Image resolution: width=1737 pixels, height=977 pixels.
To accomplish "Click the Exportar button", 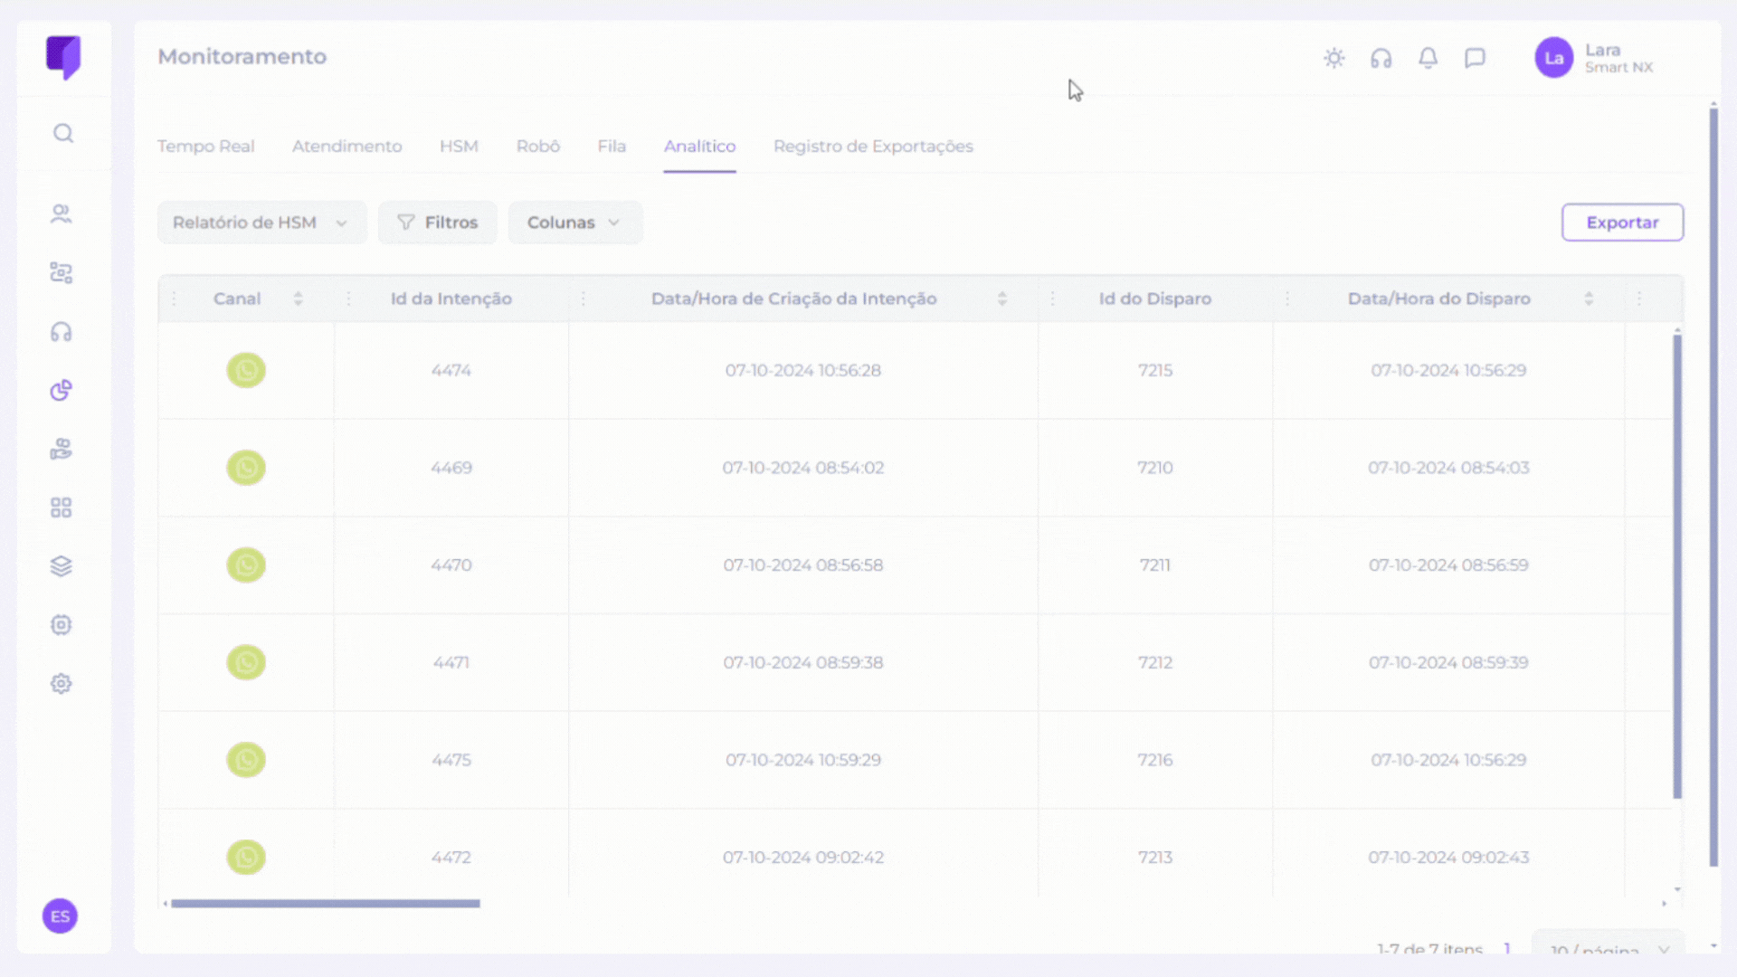I will (1622, 223).
